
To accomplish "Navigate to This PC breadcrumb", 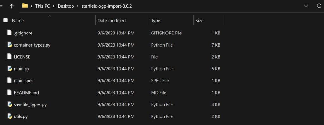I will tap(43, 6).
